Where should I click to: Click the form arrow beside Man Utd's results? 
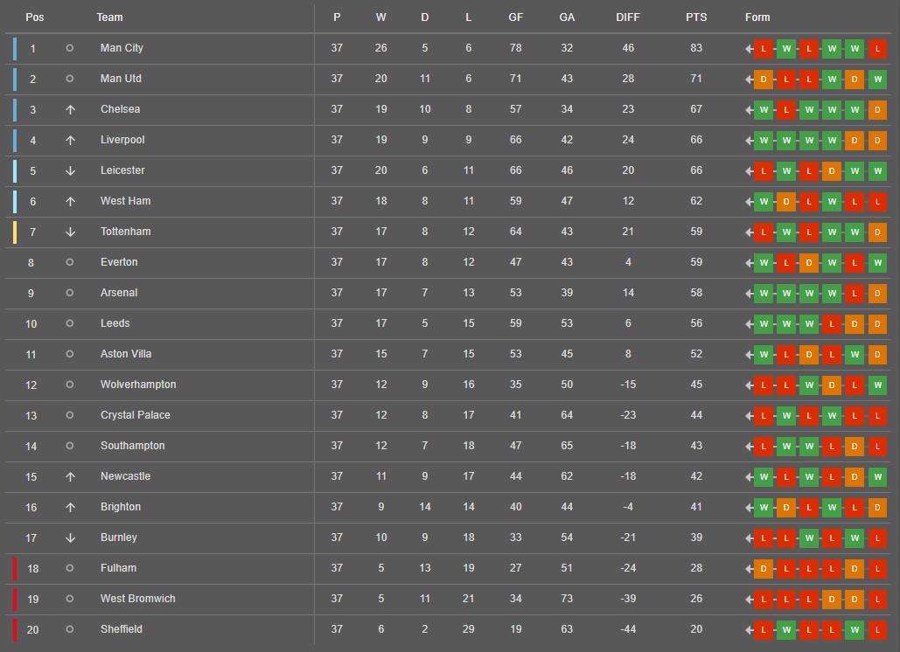coord(749,80)
